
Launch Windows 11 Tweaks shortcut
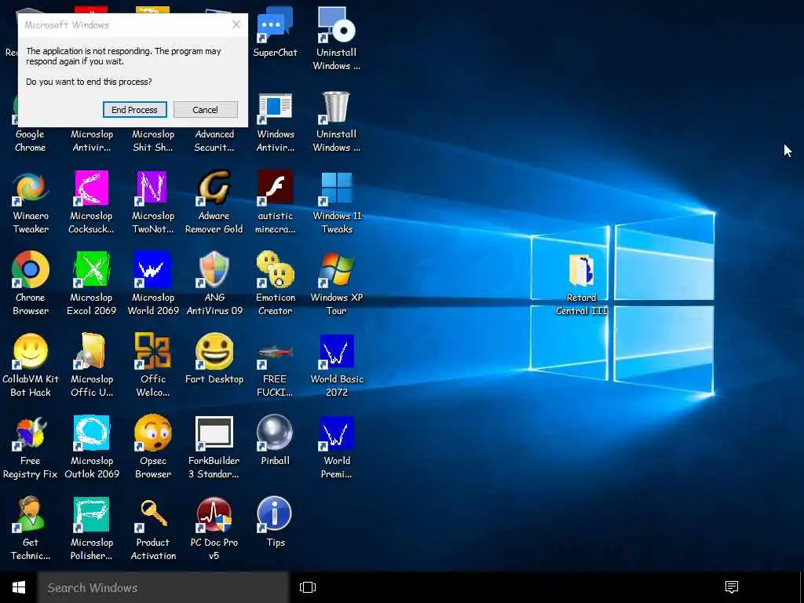(x=336, y=203)
